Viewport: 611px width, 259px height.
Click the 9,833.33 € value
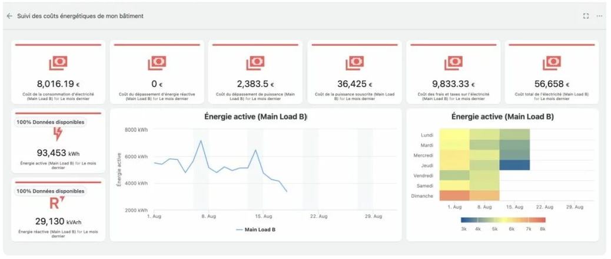click(x=453, y=84)
